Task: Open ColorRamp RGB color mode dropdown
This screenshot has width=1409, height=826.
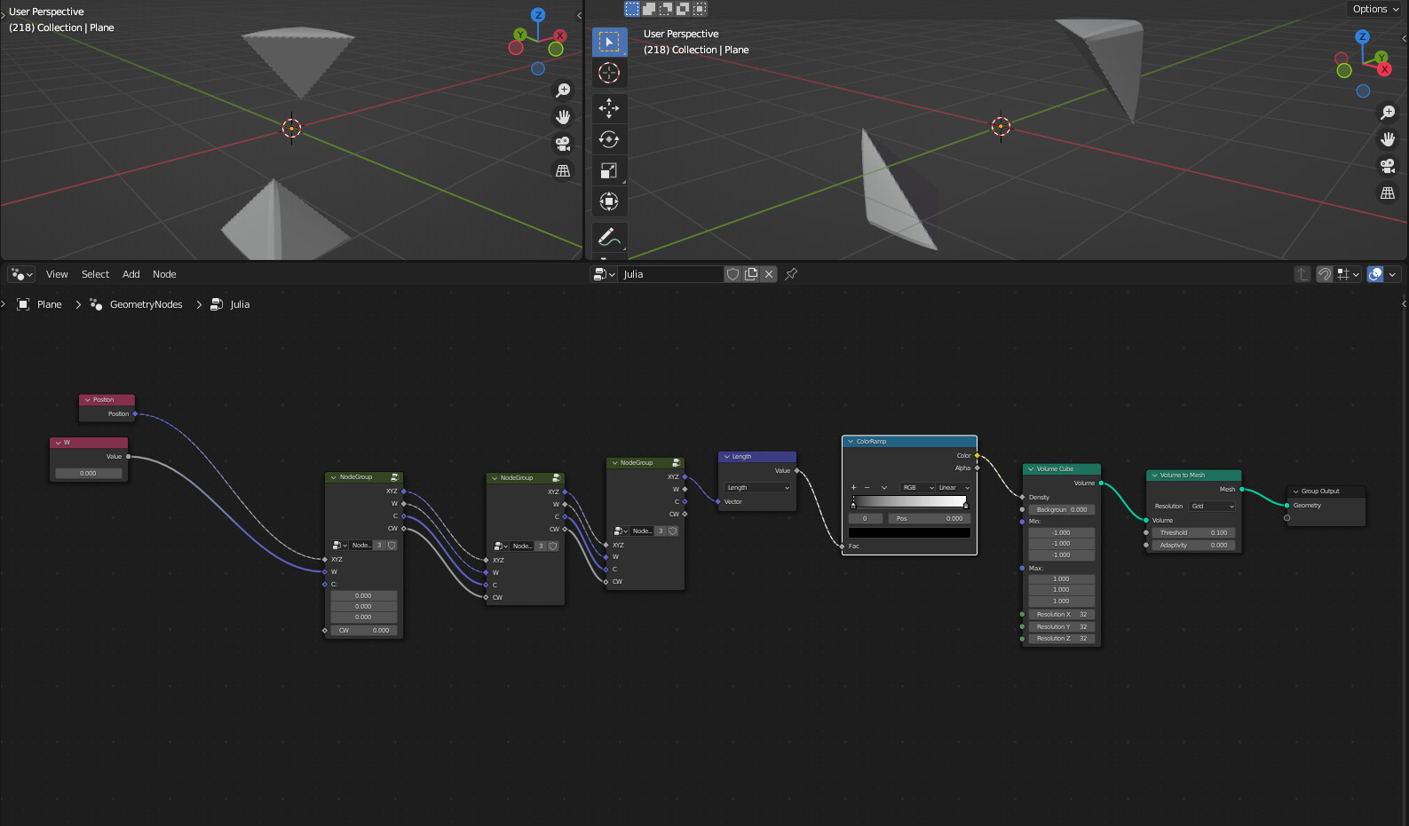Action: [x=917, y=487]
